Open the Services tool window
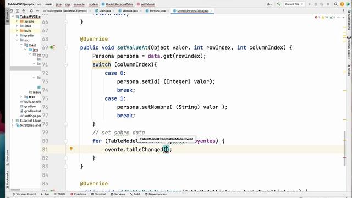Image resolution: width=352 pixels, height=198 pixels. click(x=118, y=194)
